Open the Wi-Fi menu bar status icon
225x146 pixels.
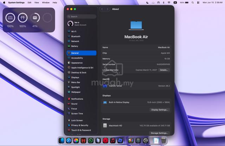[169, 2]
